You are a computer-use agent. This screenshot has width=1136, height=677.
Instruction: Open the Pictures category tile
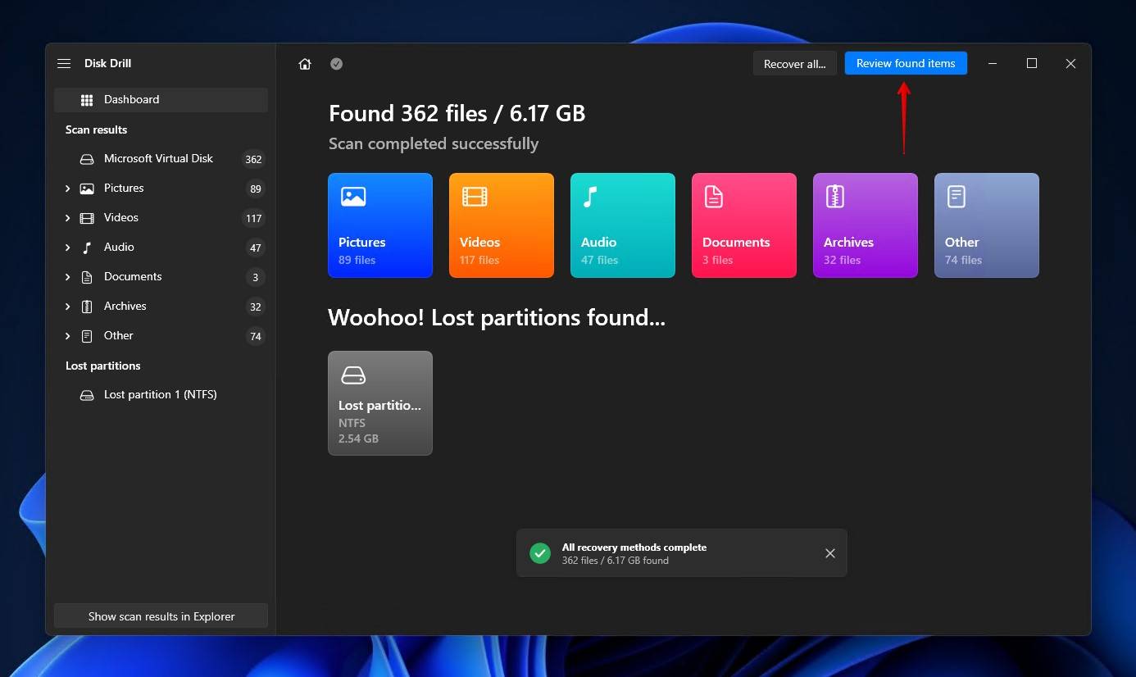point(379,225)
